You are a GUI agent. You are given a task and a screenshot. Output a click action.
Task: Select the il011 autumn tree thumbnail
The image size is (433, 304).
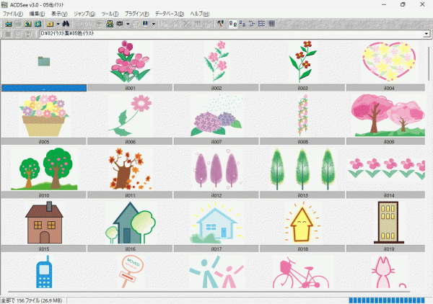[130, 169]
